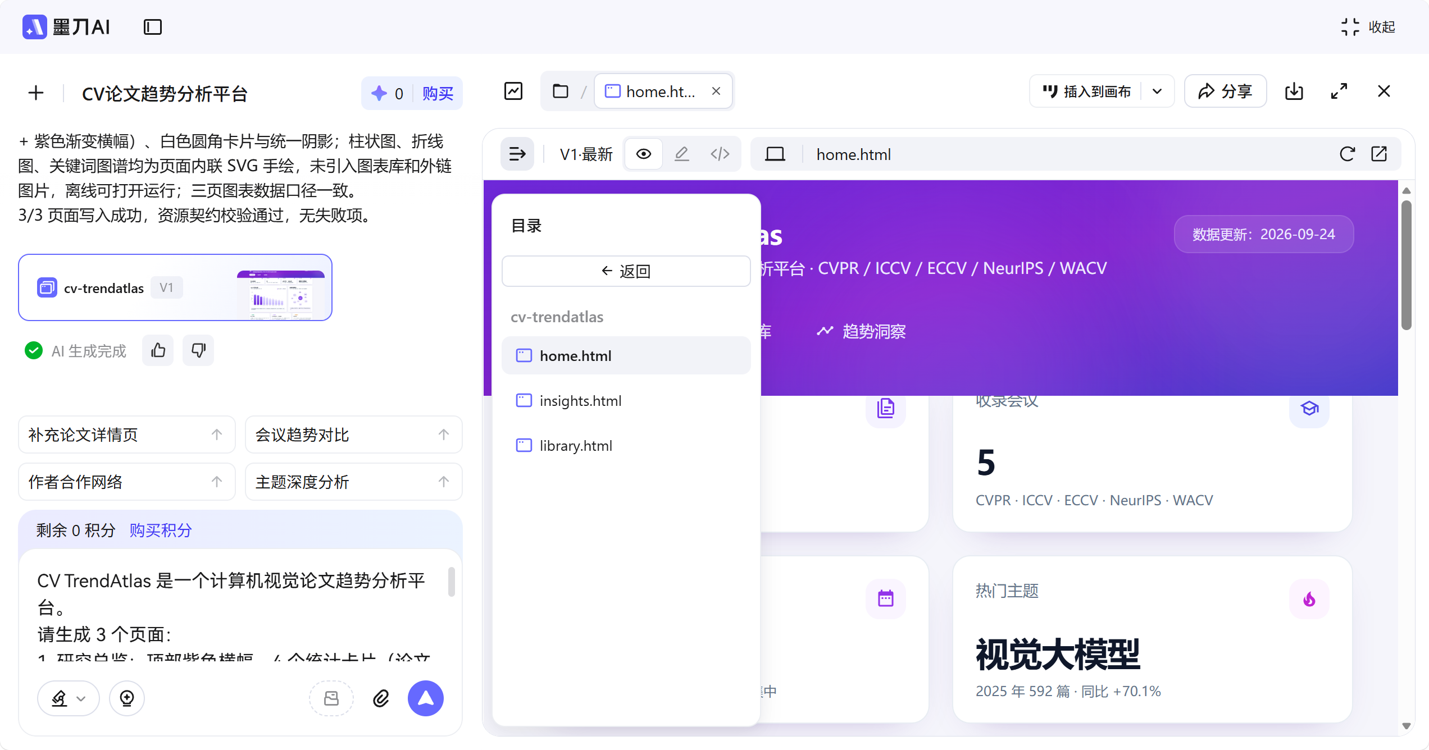Screen dimensions: 1429x750
Task: Open library.html in the directory list
Action: click(626, 445)
